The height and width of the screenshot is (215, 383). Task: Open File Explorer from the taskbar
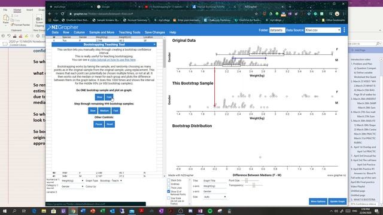[44, 211]
